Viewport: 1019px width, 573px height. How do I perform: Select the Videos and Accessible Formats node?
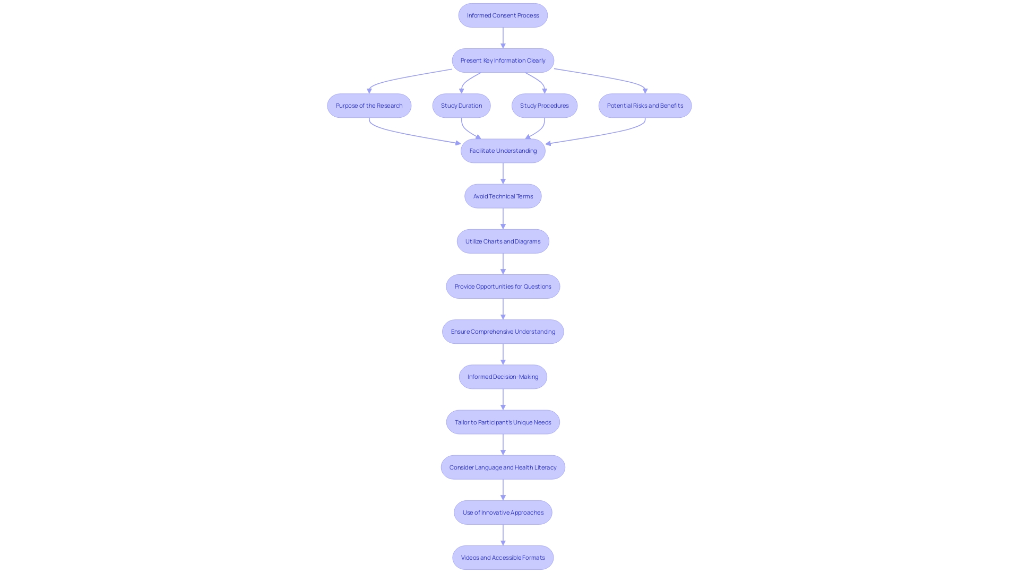(503, 557)
